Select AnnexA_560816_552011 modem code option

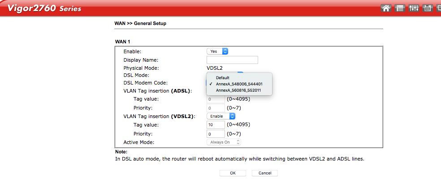pos(239,90)
